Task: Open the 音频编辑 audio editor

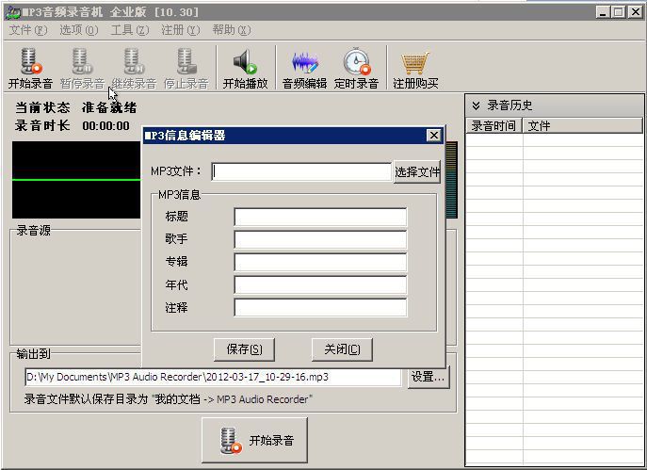Action: coord(304,69)
